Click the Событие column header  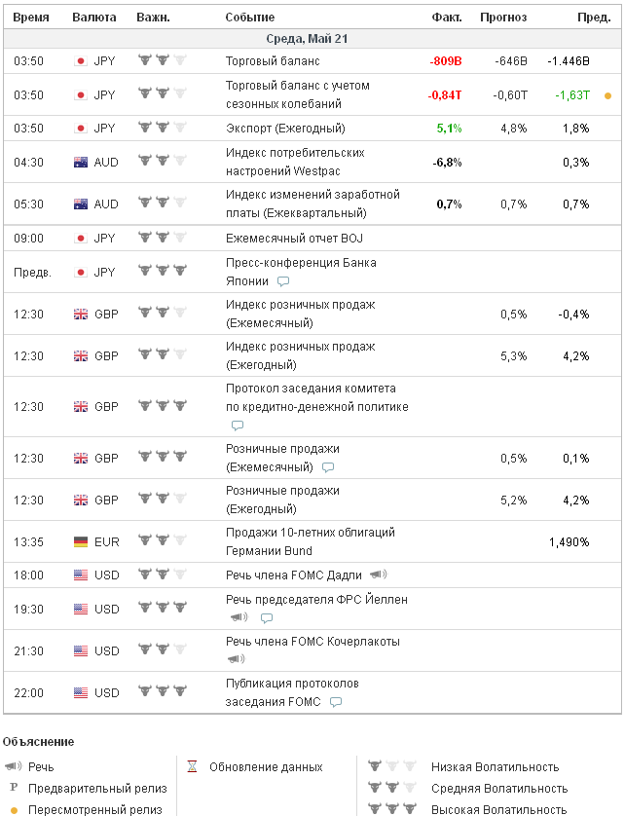click(x=250, y=18)
